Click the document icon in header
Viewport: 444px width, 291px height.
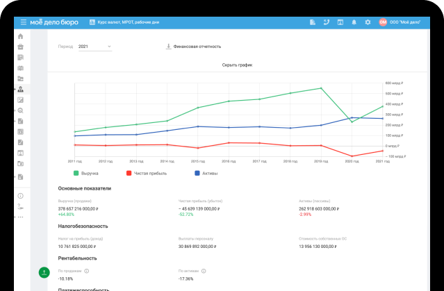pyautogui.click(x=313, y=22)
